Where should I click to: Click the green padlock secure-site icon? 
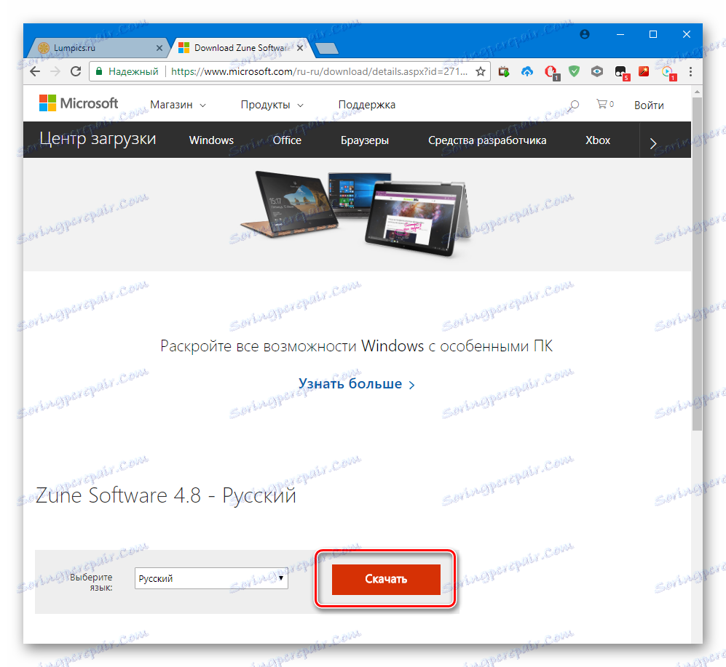click(x=98, y=72)
